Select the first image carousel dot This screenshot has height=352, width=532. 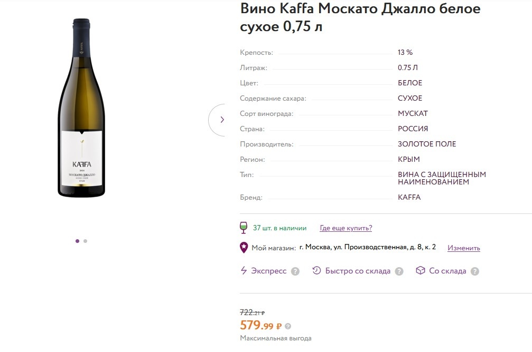click(x=78, y=241)
